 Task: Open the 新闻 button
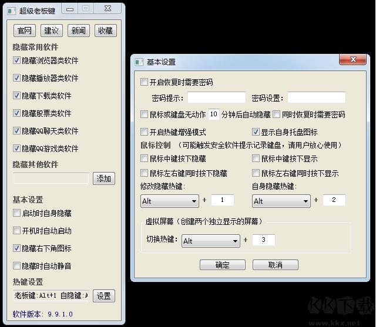pyautogui.click(x=78, y=31)
